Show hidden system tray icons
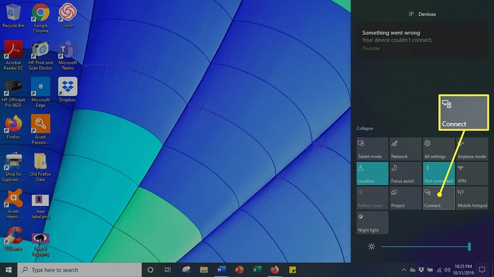Screen dimensions: 494x277 [404, 270]
